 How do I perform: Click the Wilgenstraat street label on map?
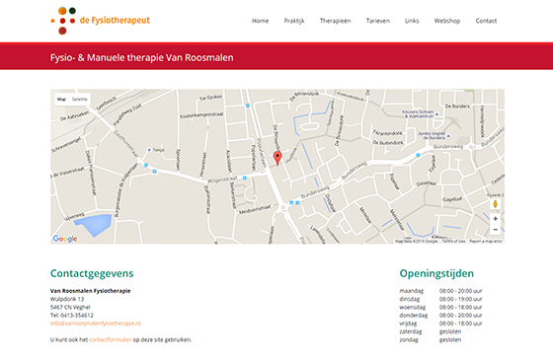tap(222, 180)
